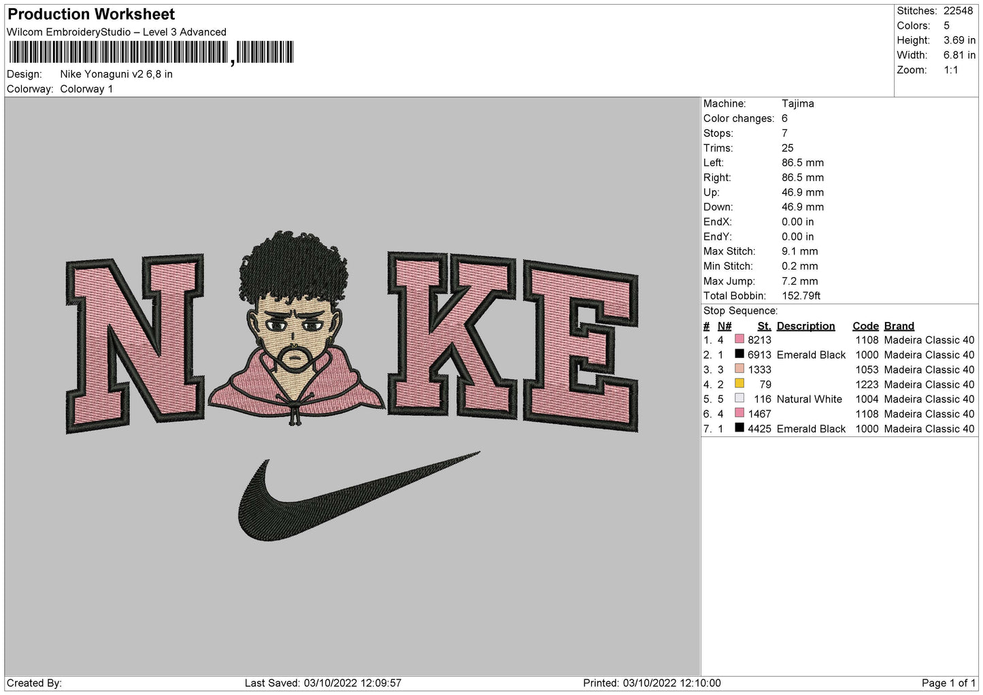Click the Code column header
This screenshot has width=983, height=695.
click(865, 326)
